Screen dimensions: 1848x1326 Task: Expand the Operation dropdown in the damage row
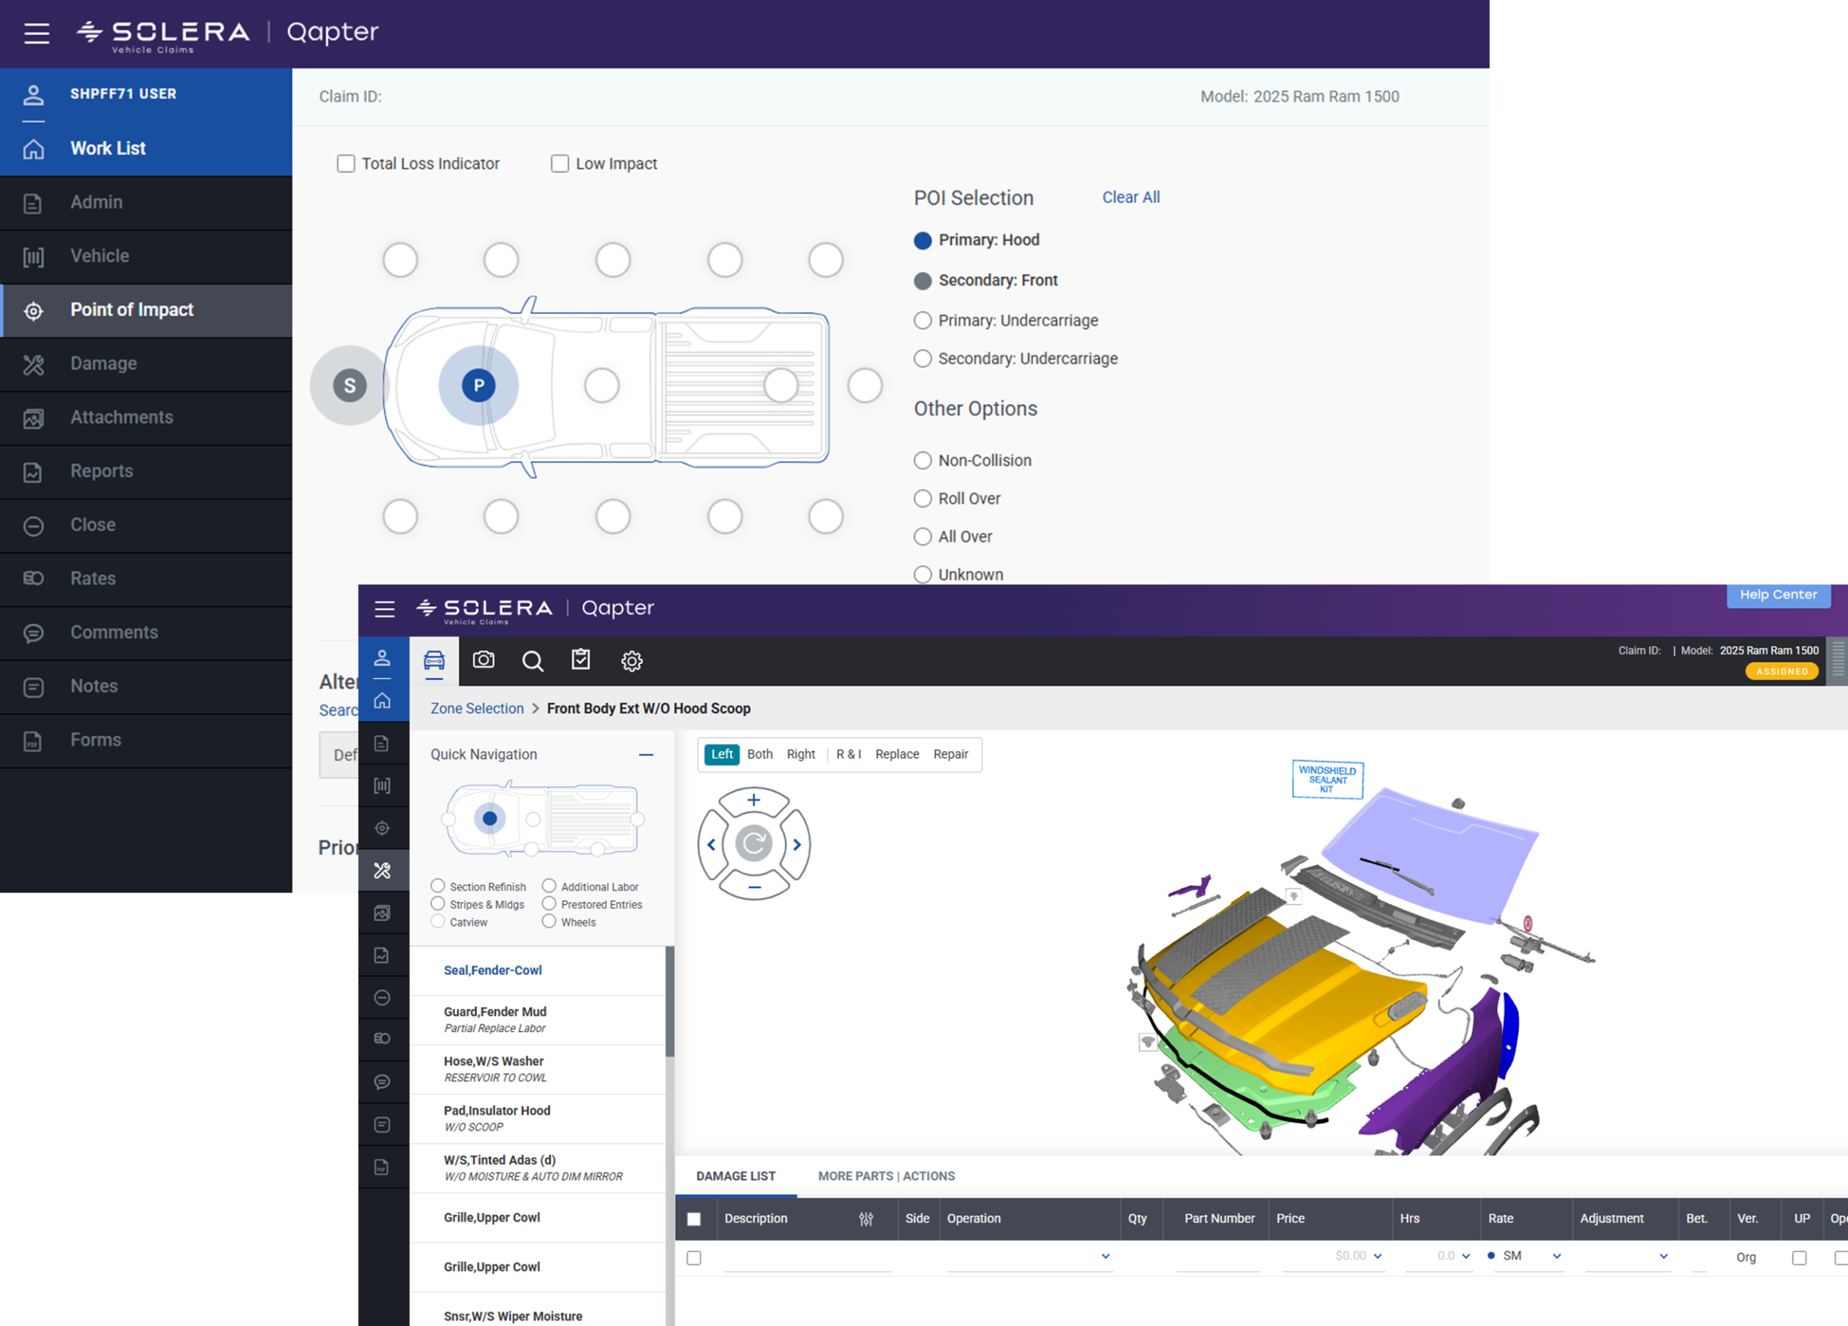coord(1105,1256)
